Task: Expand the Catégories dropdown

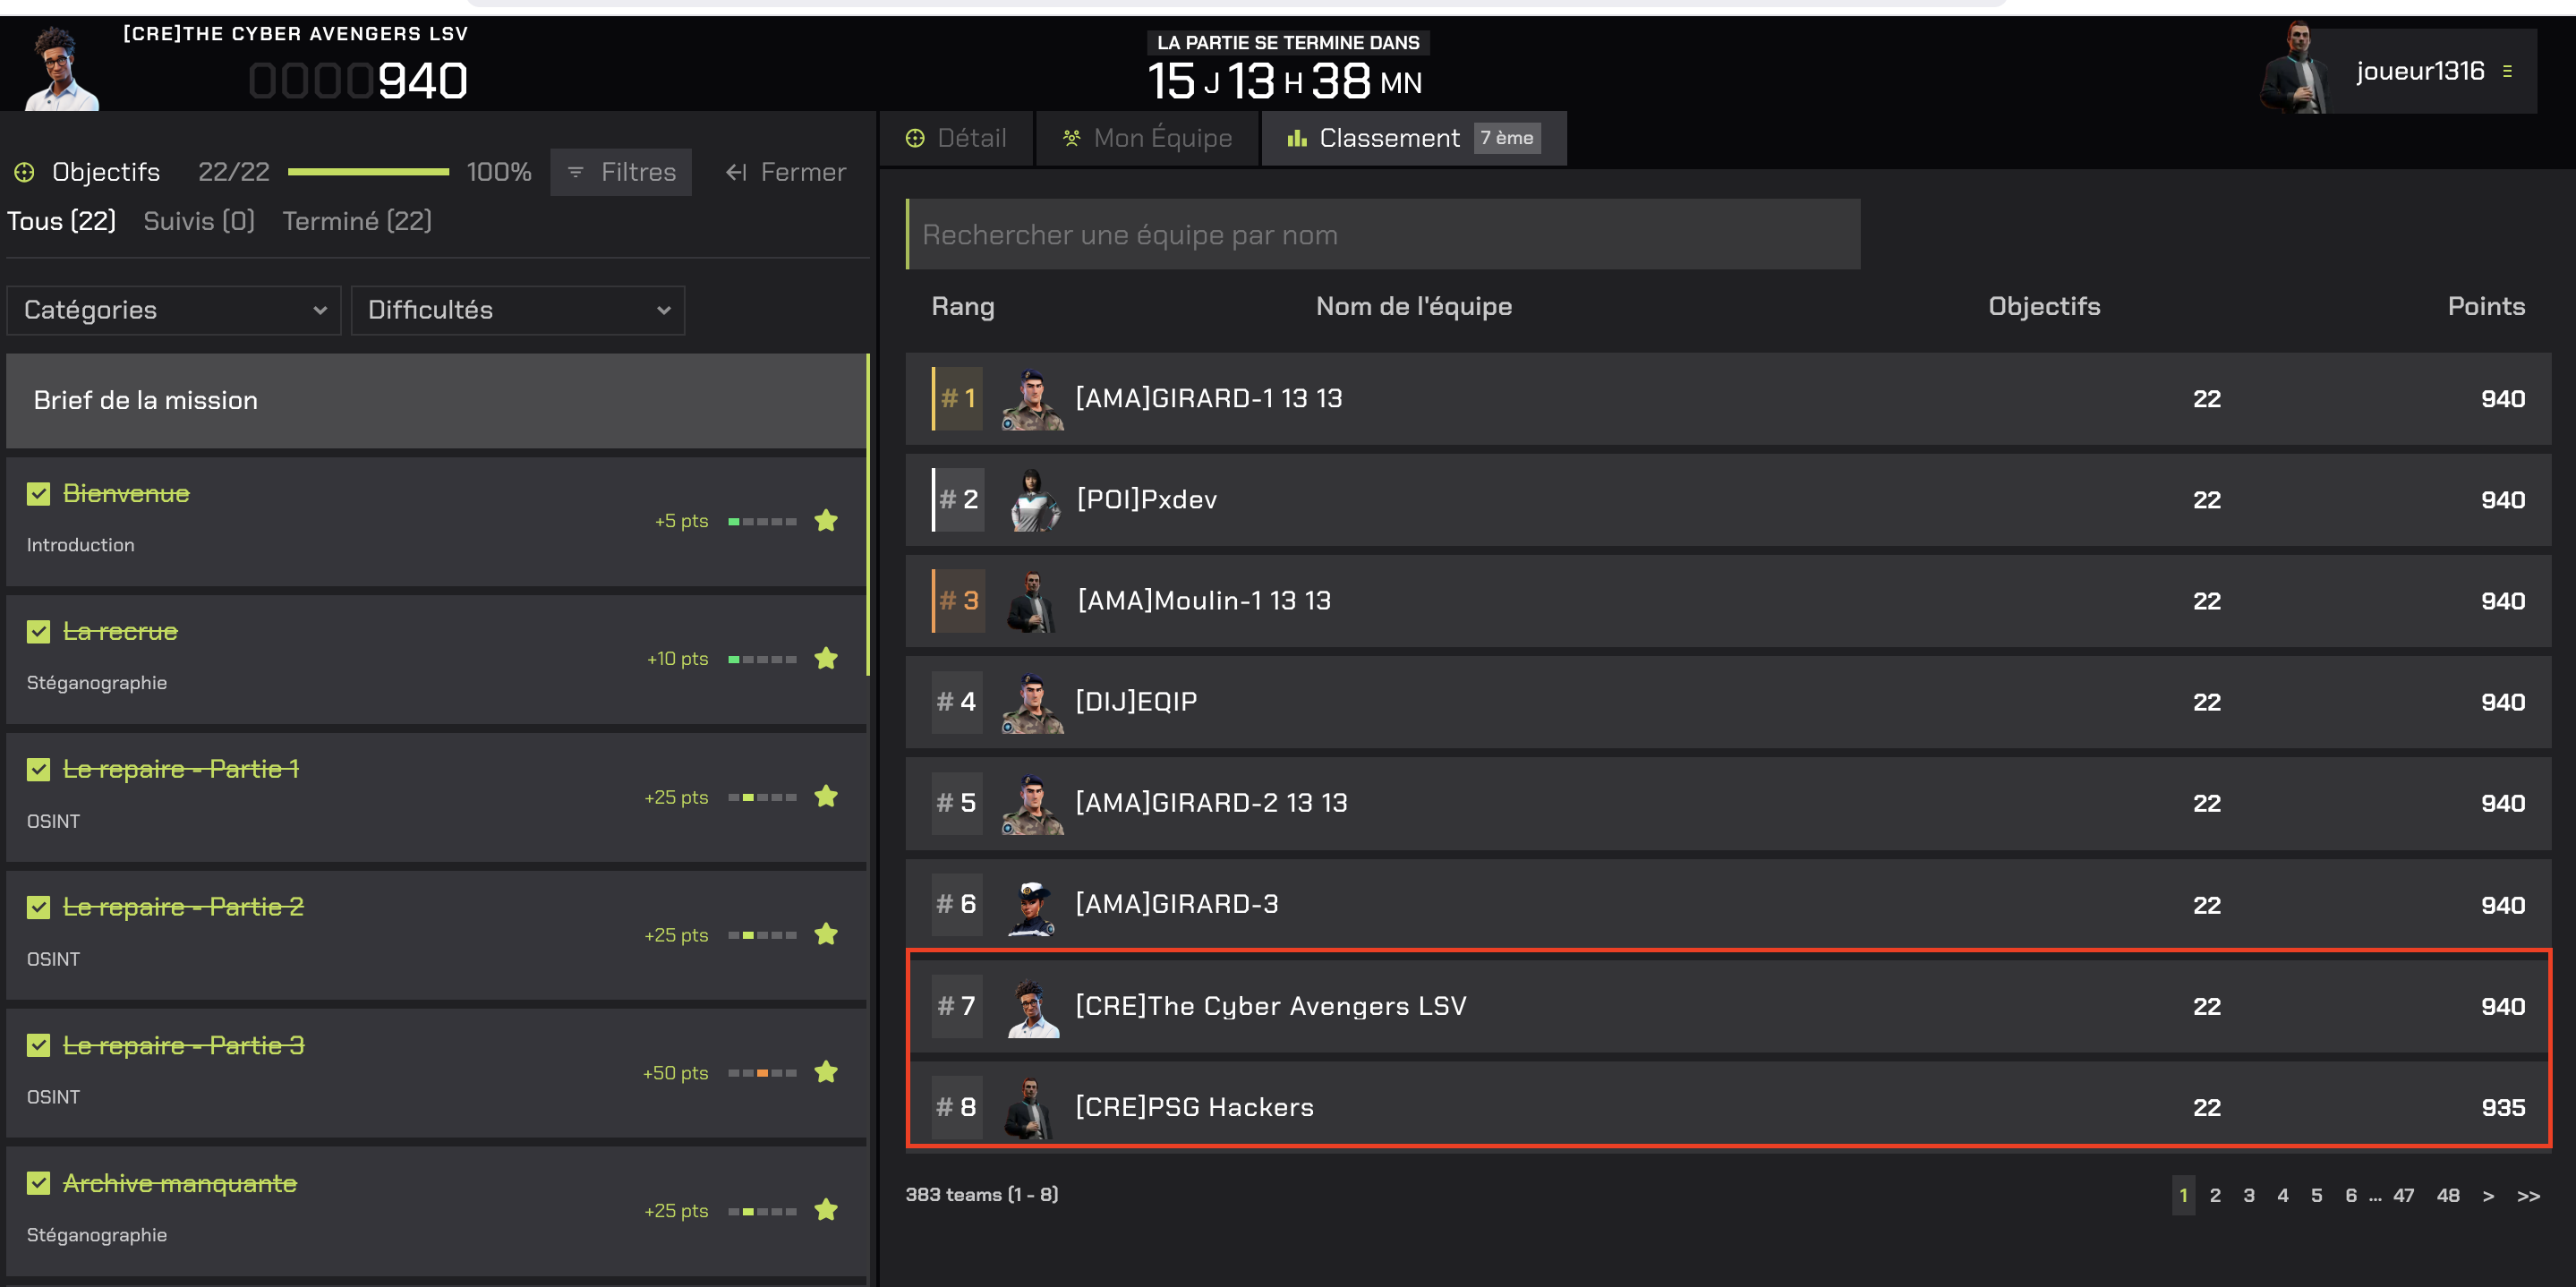Action: (174, 310)
